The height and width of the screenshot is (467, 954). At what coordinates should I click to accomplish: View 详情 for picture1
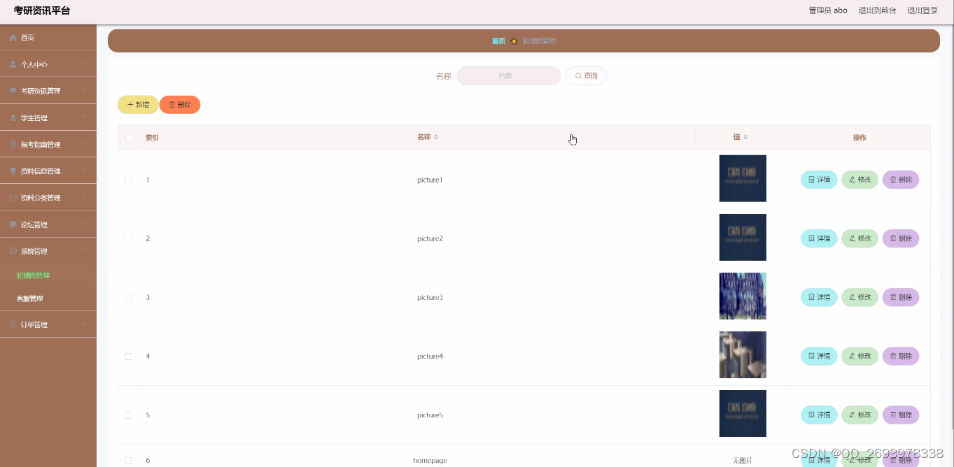tap(819, 180)
